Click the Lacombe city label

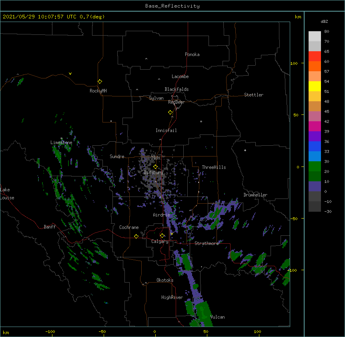click(x=180, y=76)
